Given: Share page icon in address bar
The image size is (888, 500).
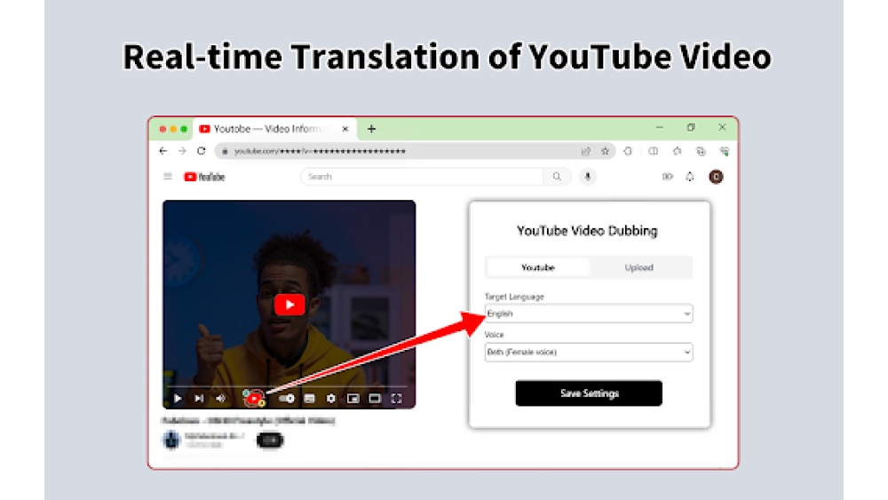Looking at the screenshot, I should coord(585,151).
